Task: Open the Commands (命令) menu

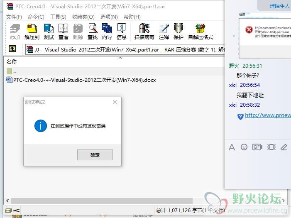Action: (36, 17)
